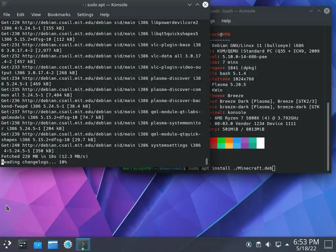Image resolution: width=336 pixels, height=252 pixels.
Task: Click the white neofetch color block
Action: coord(260,143)
